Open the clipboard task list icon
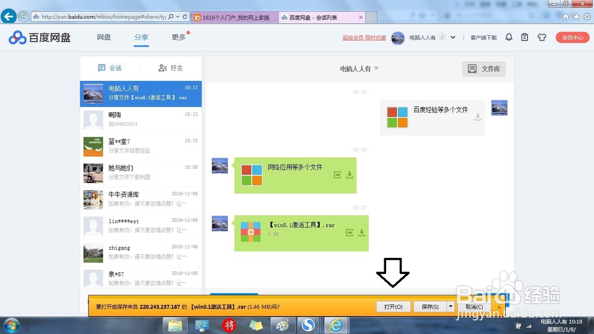The image size is (594, 334). click(x=525, y=37)
